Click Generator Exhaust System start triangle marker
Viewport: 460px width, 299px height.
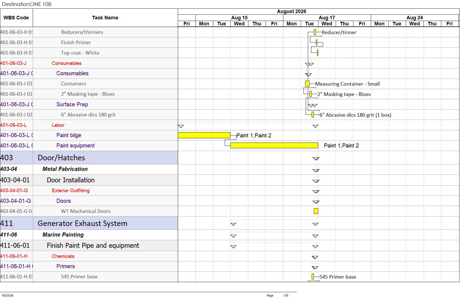(x=233, y=224)
